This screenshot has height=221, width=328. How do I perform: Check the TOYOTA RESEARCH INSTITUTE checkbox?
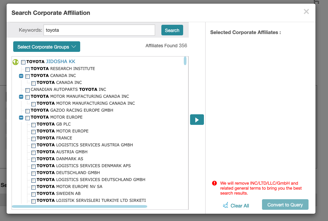coord(27,69)
